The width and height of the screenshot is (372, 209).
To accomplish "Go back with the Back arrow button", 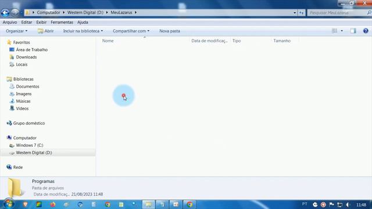I will [x=5, y=13].
